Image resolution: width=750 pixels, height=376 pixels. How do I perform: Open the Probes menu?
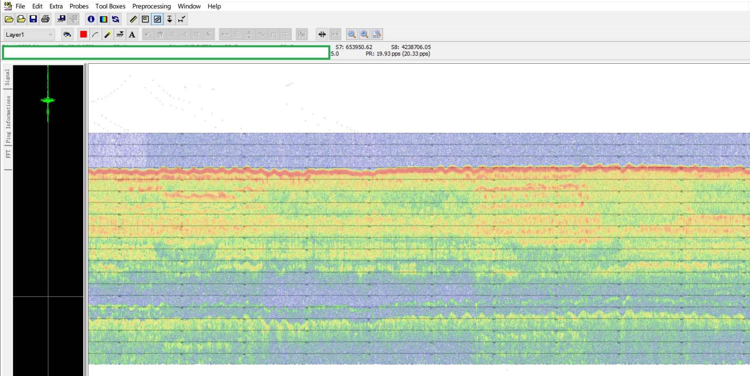pos(79,6)
